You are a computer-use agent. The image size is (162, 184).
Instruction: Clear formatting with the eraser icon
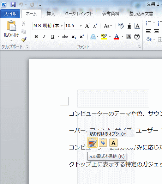click(121, 26)
